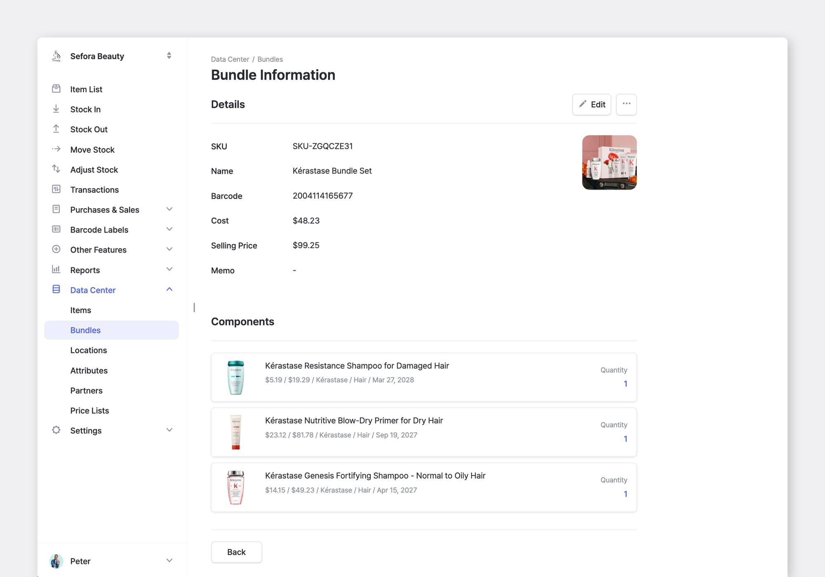The height and width of the screenshot is (577, 825).
Task: Select Bundles in the sidebar
Action: click(111, 330)
